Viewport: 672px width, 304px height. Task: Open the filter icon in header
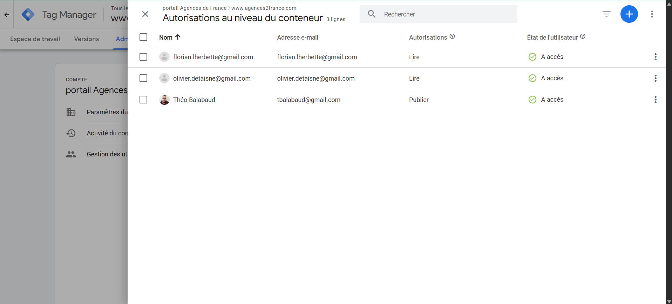(x=606, y=14)
